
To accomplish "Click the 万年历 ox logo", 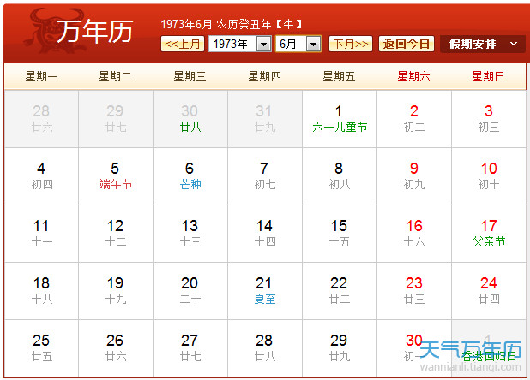I will tap(78, 31).
